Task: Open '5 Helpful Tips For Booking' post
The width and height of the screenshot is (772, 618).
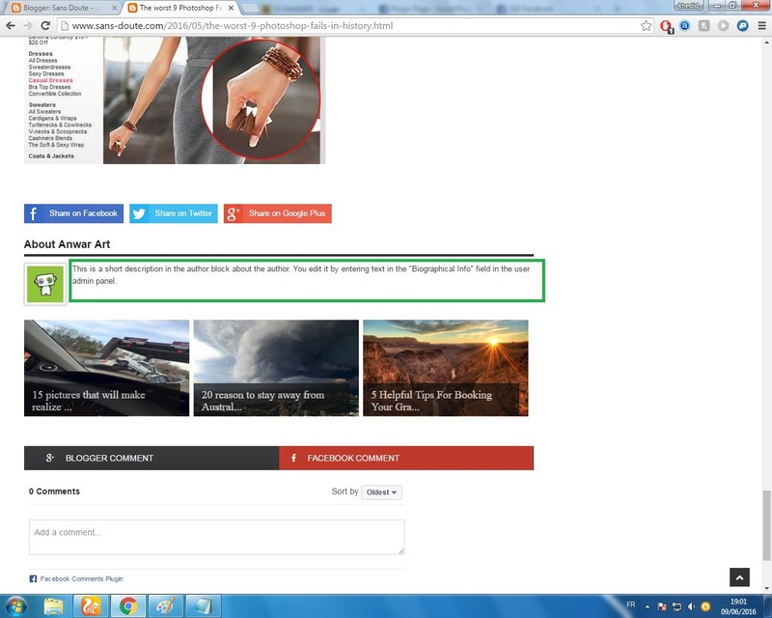Action: pyautogui.click(x=446, y=368)
